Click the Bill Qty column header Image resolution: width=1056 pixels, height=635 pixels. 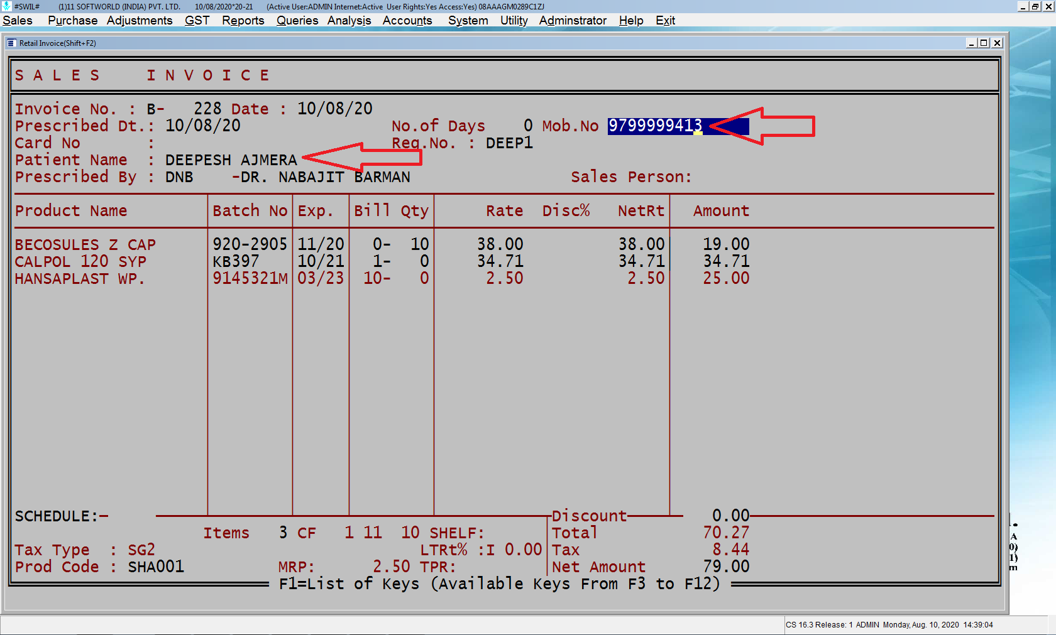click(x=391, y=211)
